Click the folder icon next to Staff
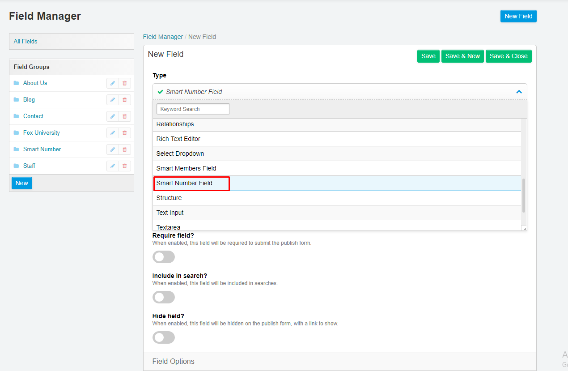Screen dimensions: 568x371 17,166
